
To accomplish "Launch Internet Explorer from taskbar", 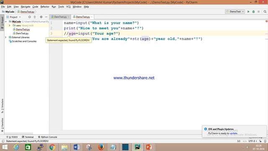I will 16,147.
